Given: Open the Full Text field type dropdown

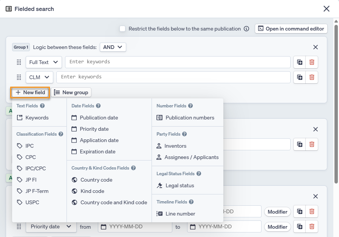Looking at the screenshot, I should (x=44, y=62).
